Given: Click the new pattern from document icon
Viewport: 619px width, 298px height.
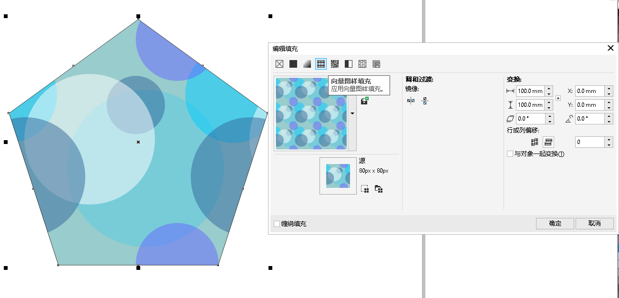Looking at the screenshot, I should coord(364,189).
